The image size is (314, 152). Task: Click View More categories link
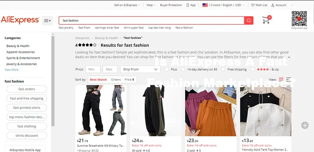tap(11, 70)
